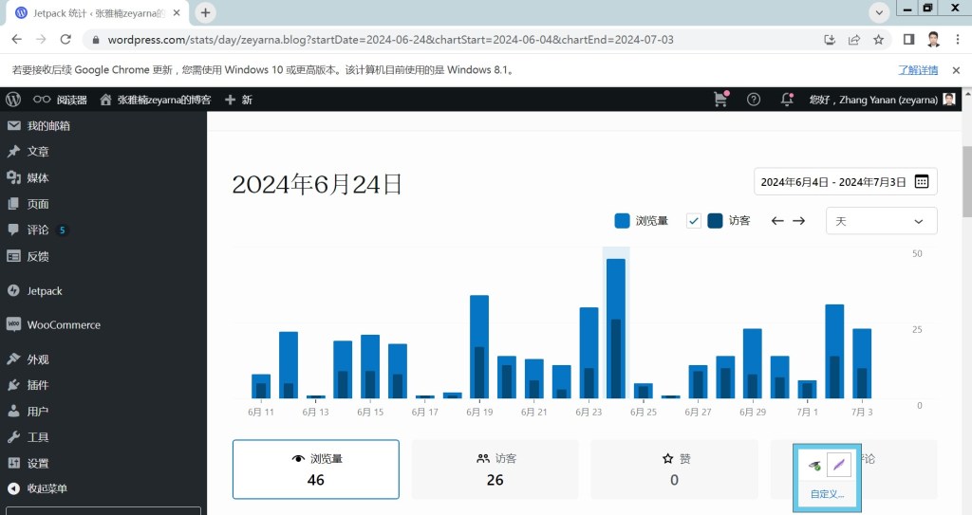Click the help question mark icon
The height and width of the screenshot is (515, 972).
754,100
